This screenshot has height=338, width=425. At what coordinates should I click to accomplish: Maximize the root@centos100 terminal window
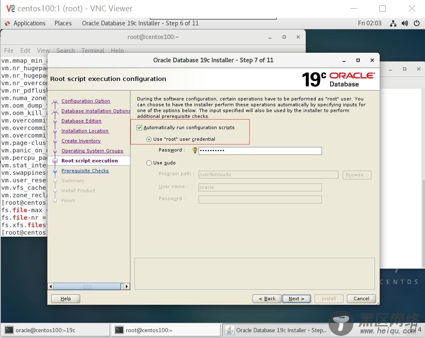click(284, 37)
